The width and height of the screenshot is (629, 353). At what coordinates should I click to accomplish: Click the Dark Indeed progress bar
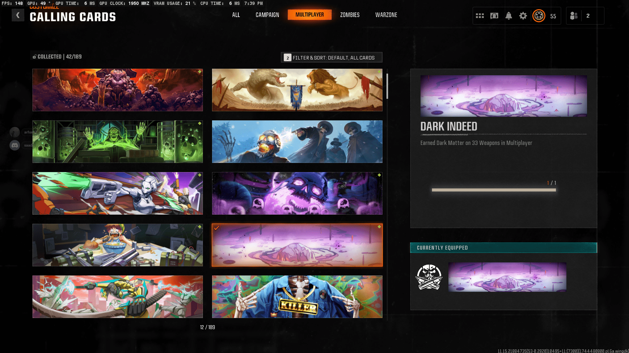[x=494, y=190]
